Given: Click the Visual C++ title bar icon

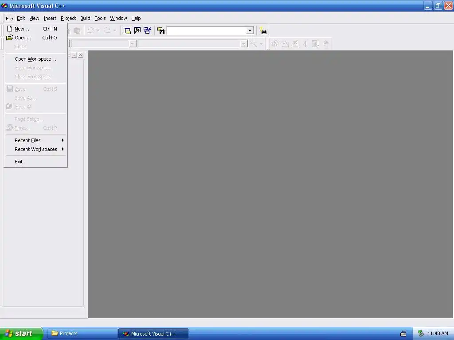Looking at the screenshot, I should tap(4, 5).
